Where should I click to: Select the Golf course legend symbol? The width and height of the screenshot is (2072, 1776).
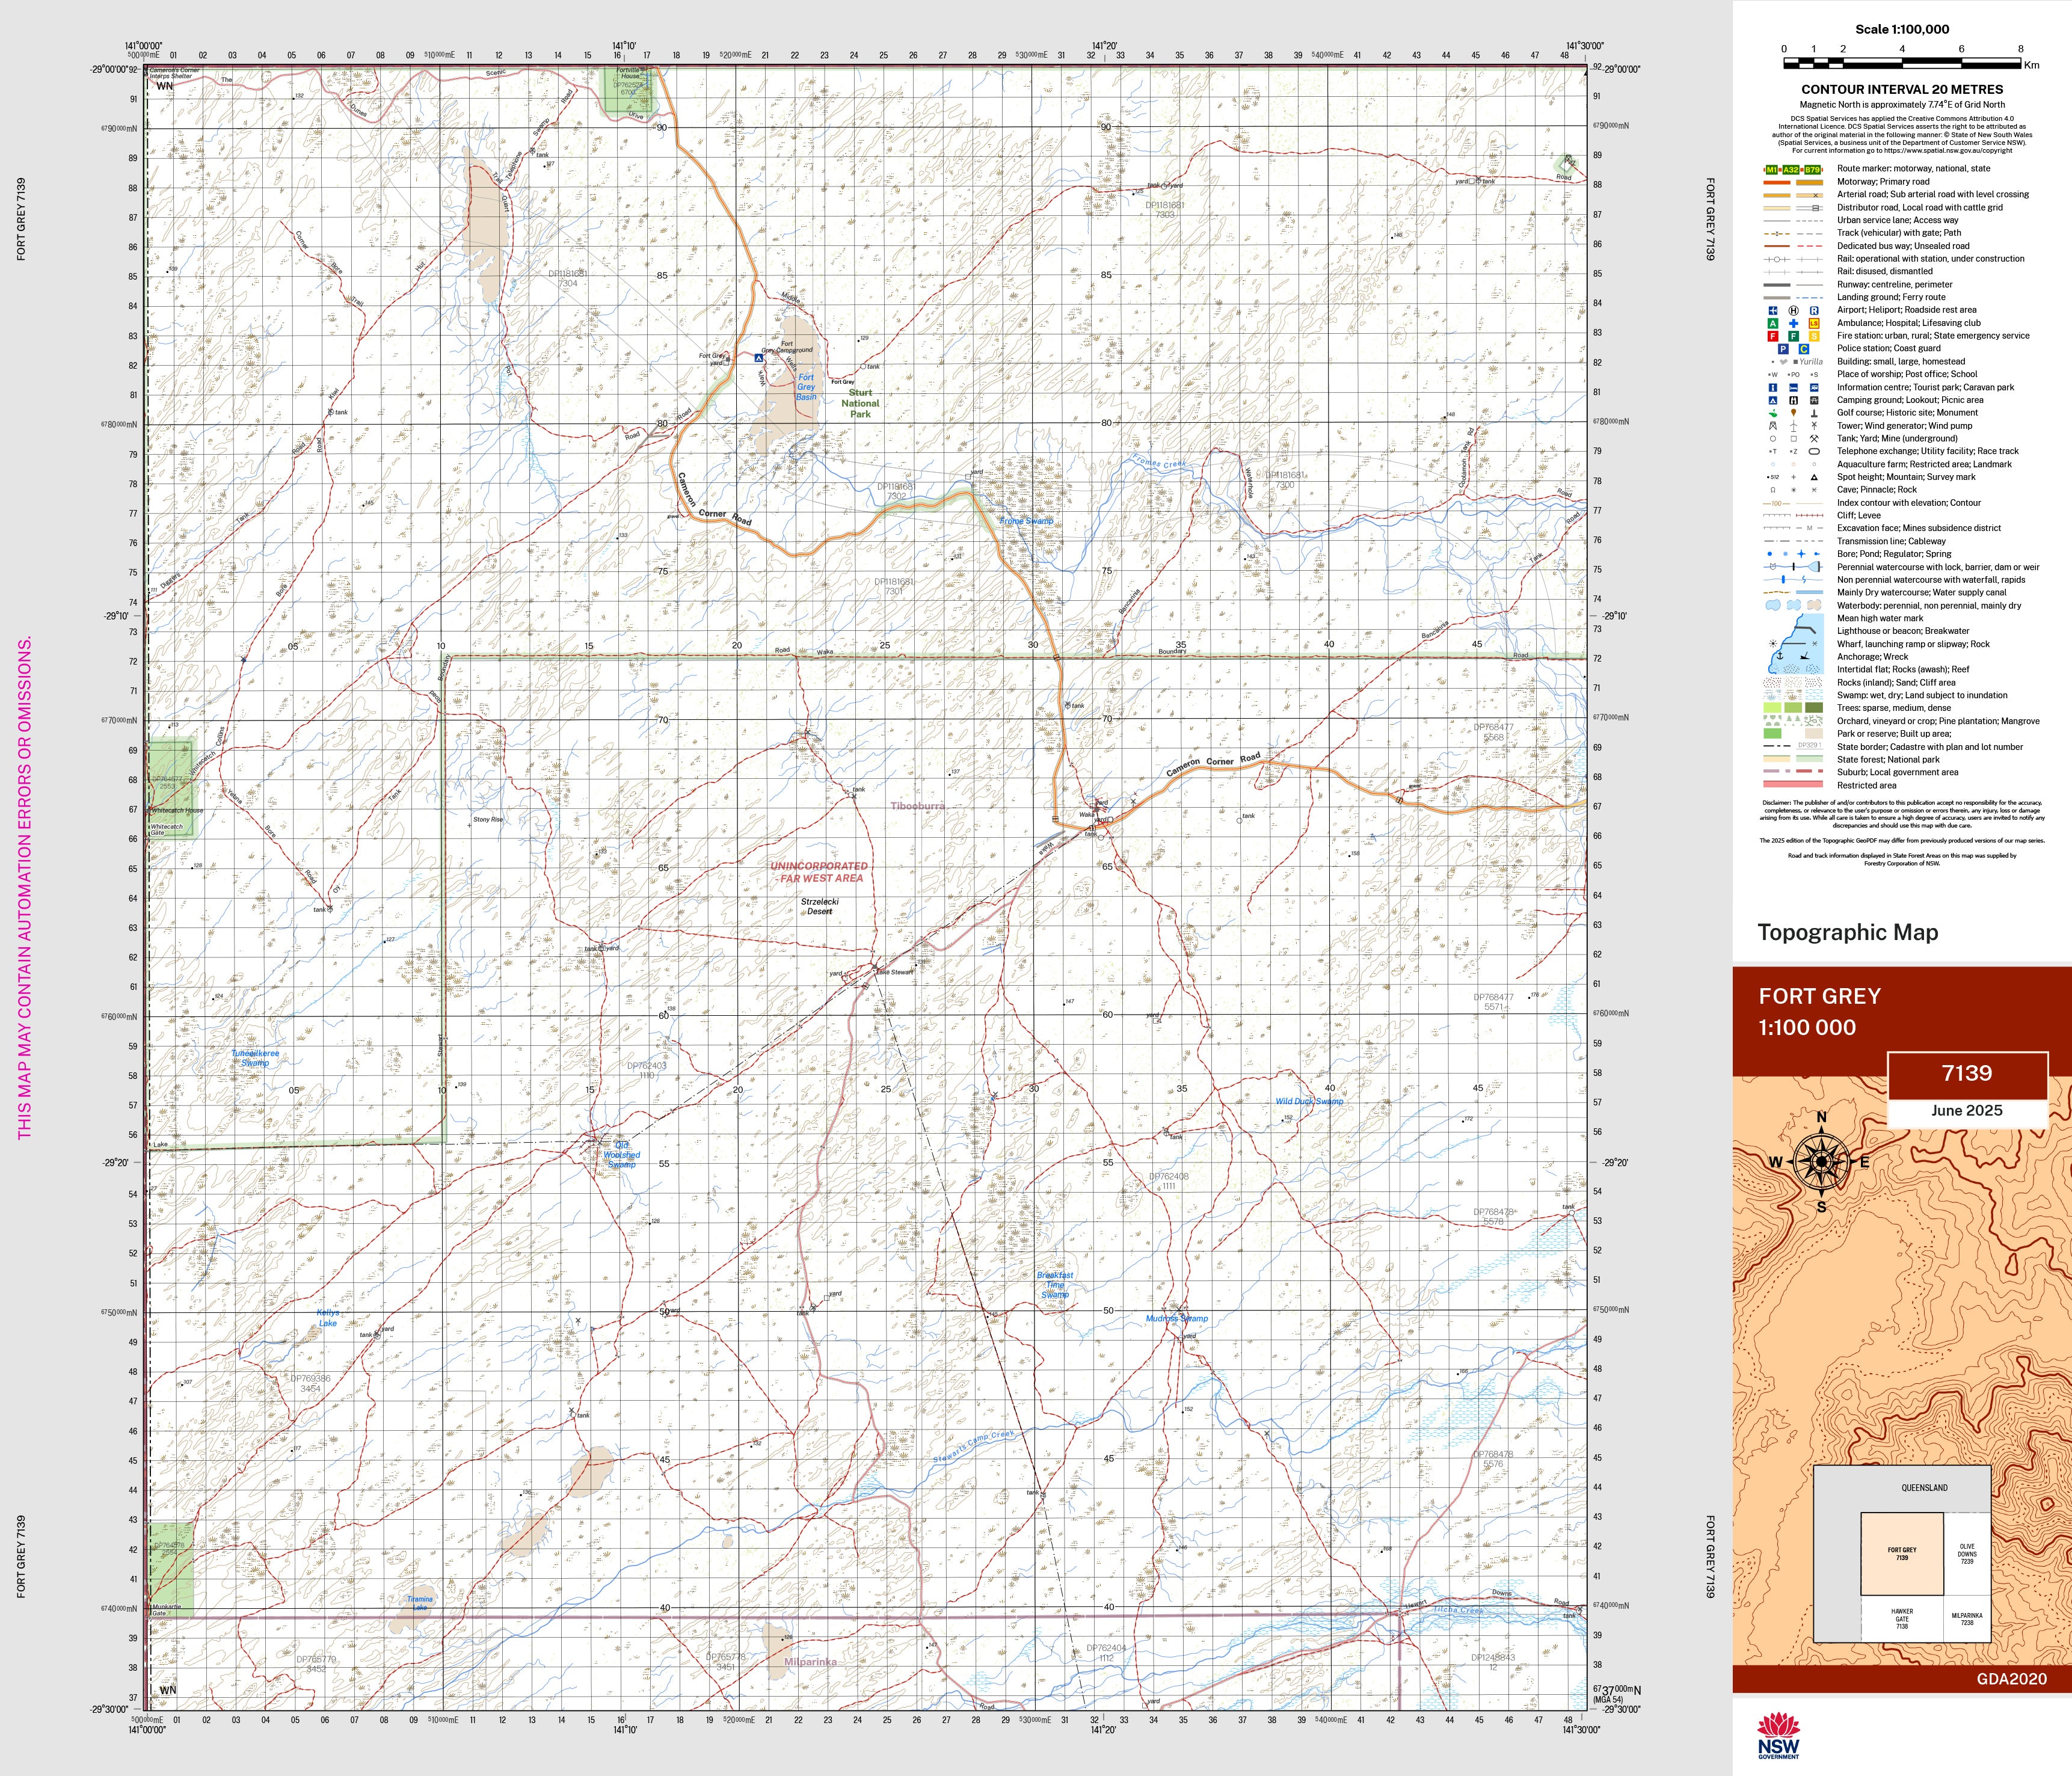click(1773, 413)
